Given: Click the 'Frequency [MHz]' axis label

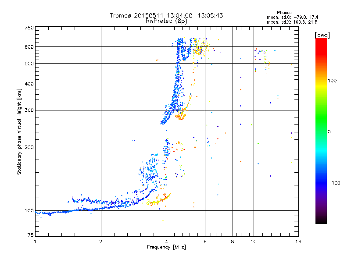Looking at the screenshot, I should pyautogui.click(x=166, y=247).
